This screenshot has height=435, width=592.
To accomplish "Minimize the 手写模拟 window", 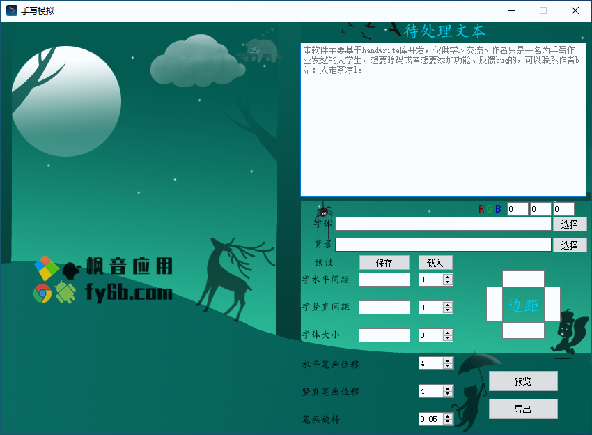I will 512,10.
